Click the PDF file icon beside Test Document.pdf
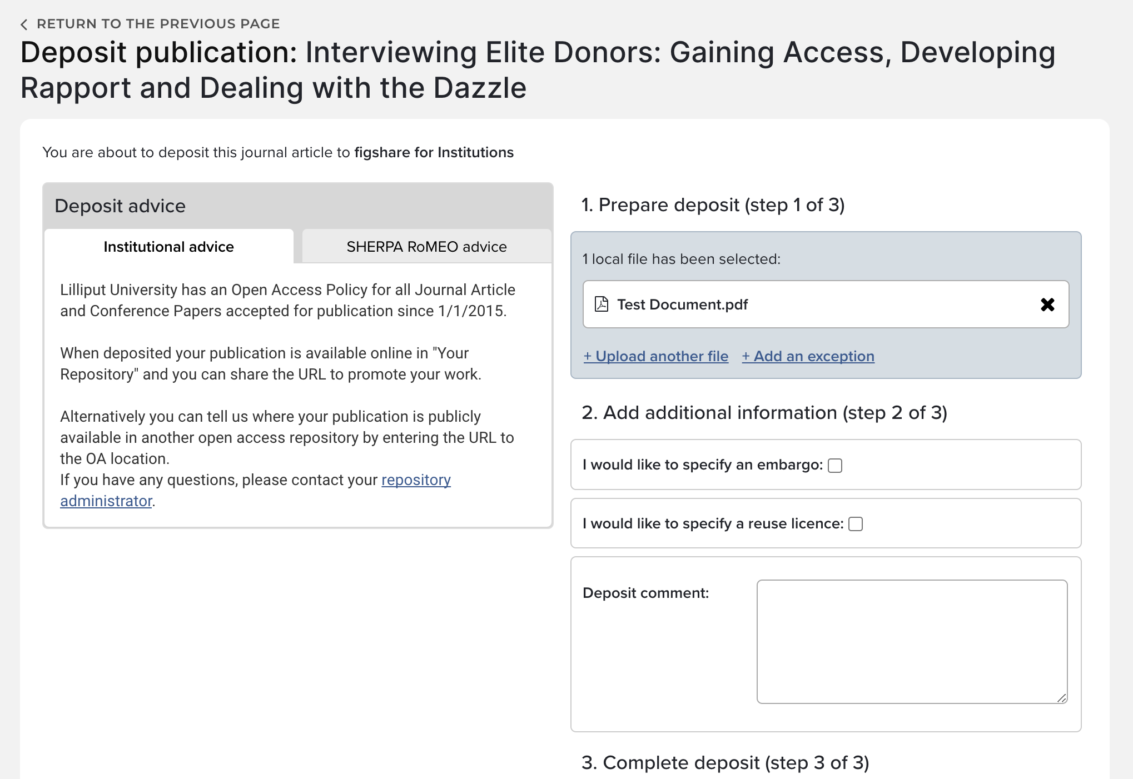The image size is (1133, 779). (x=602, y=304)
